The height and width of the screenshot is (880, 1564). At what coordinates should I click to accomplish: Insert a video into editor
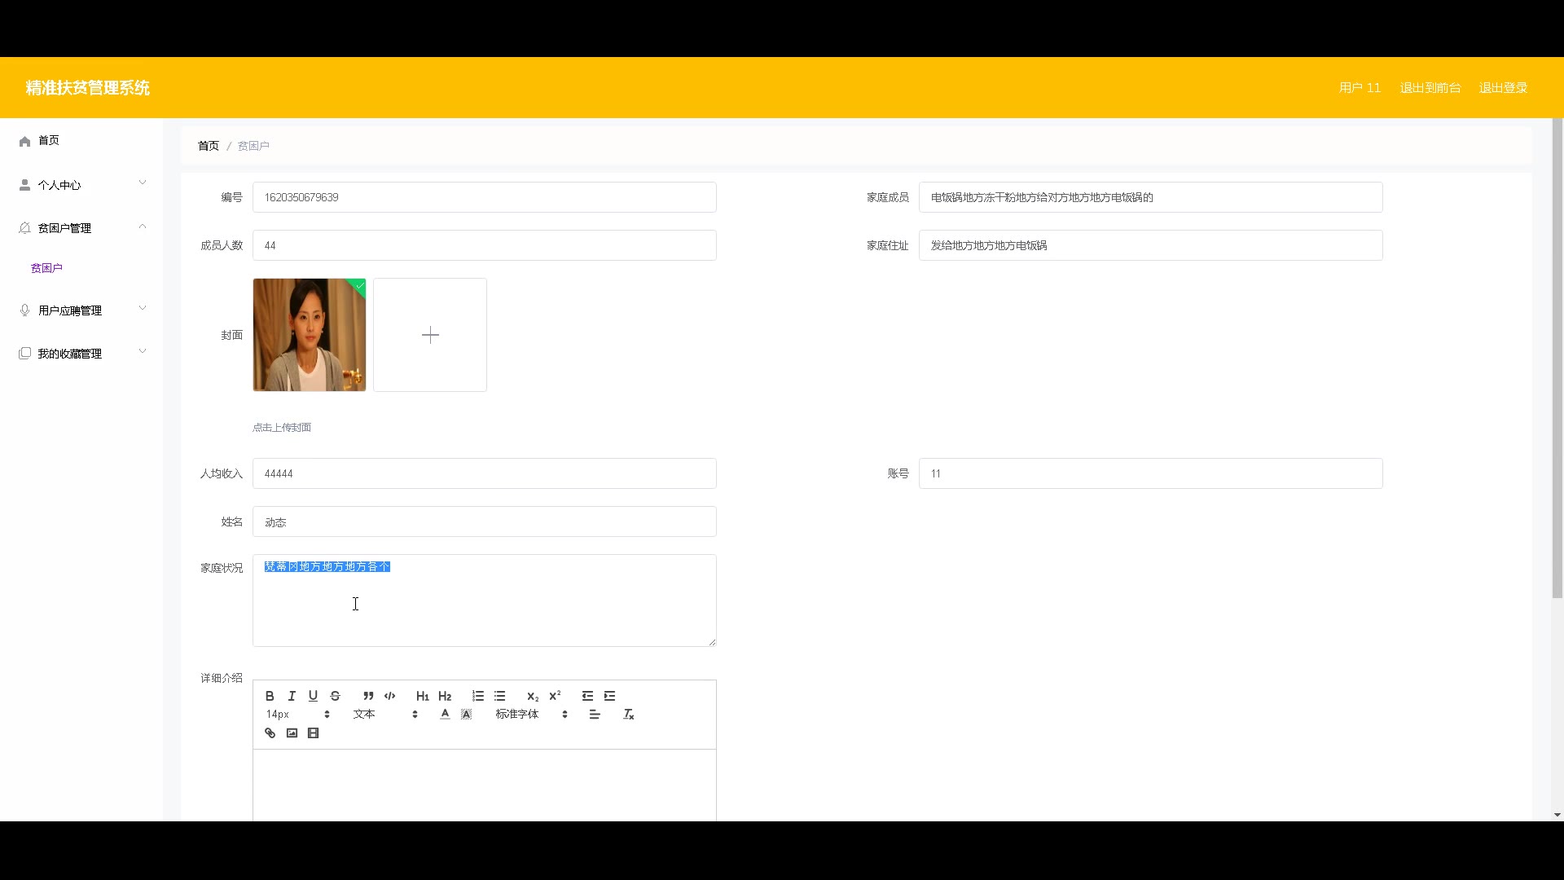313,733
